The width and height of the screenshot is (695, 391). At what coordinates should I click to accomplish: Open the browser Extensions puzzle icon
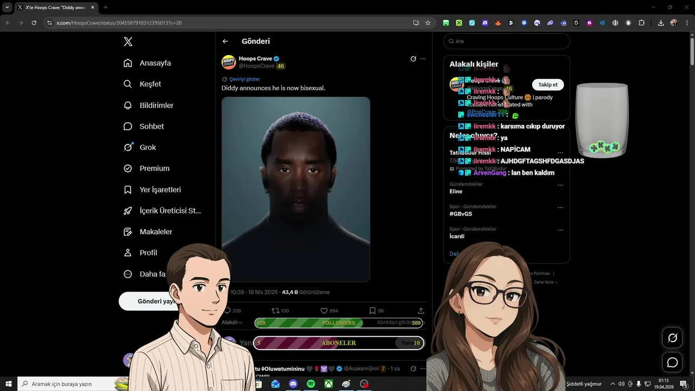[642, 23]
